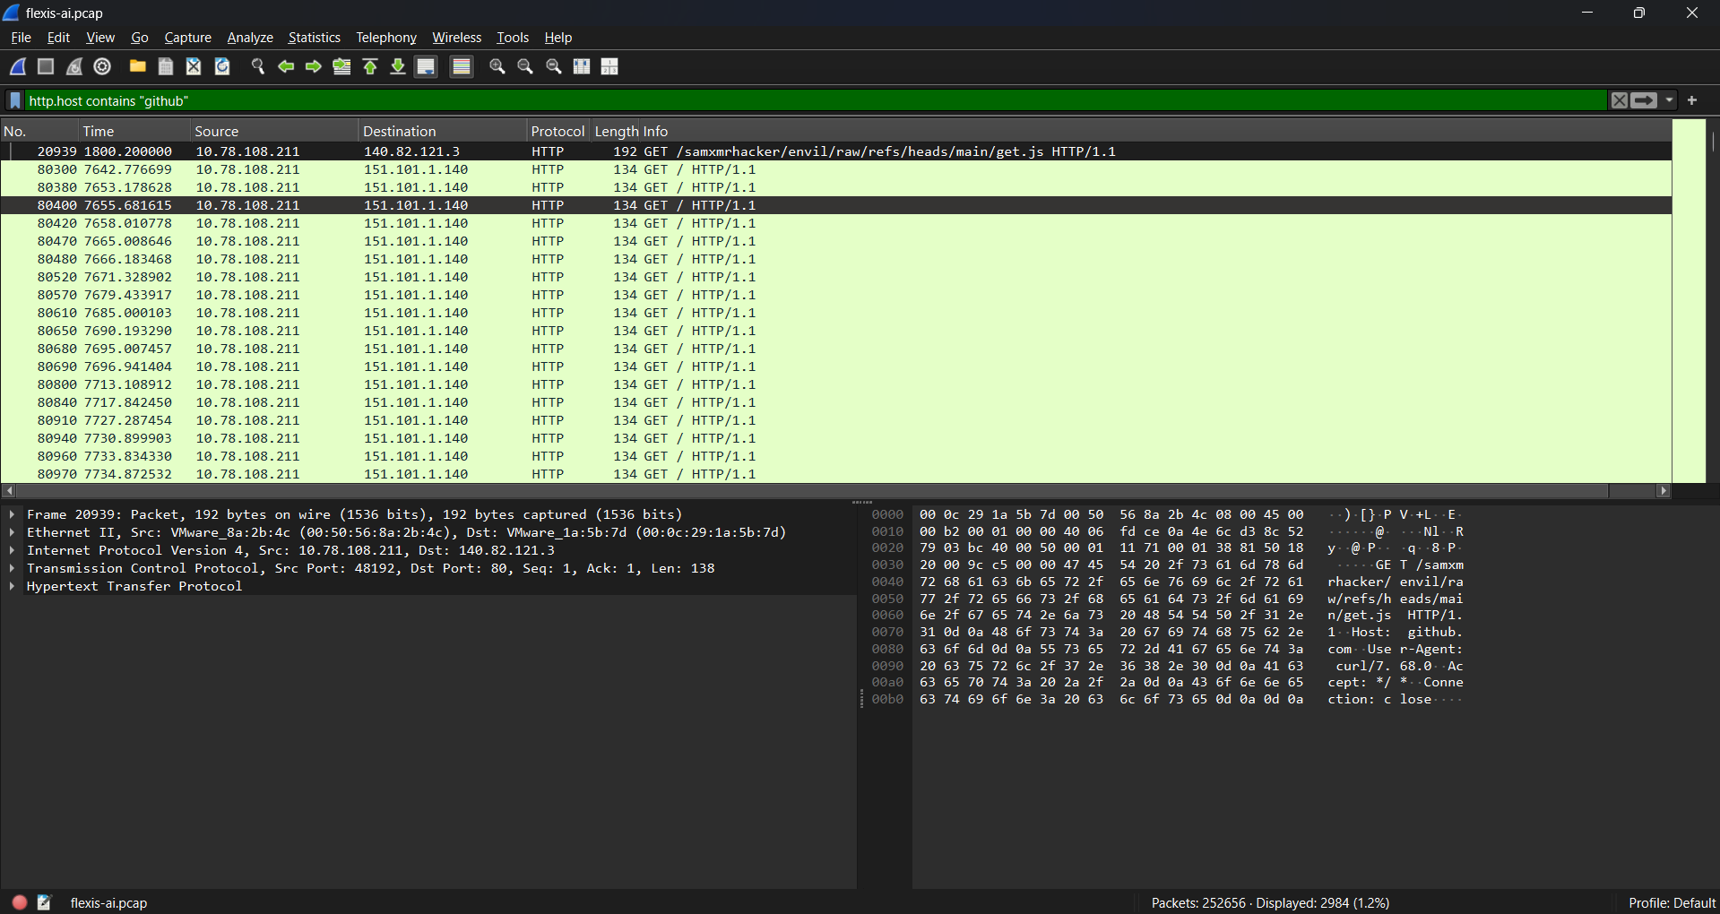The height and width of the screenshot is (914, 1720).
Task: Open the Tools menu
Action: click(513, 38)
